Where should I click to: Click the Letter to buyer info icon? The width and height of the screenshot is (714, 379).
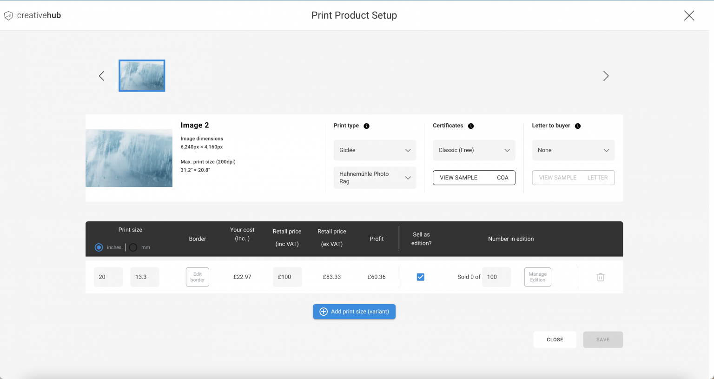pos(578,126)
